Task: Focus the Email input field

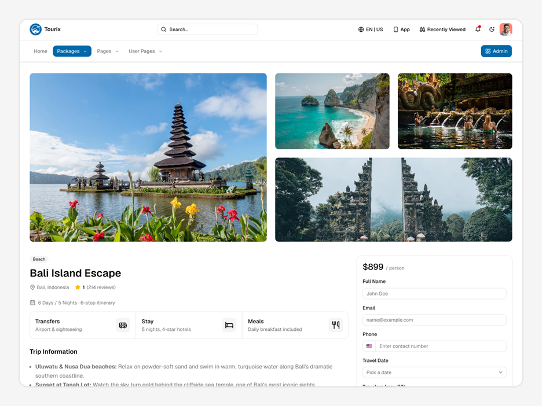Action: (434, 320)
